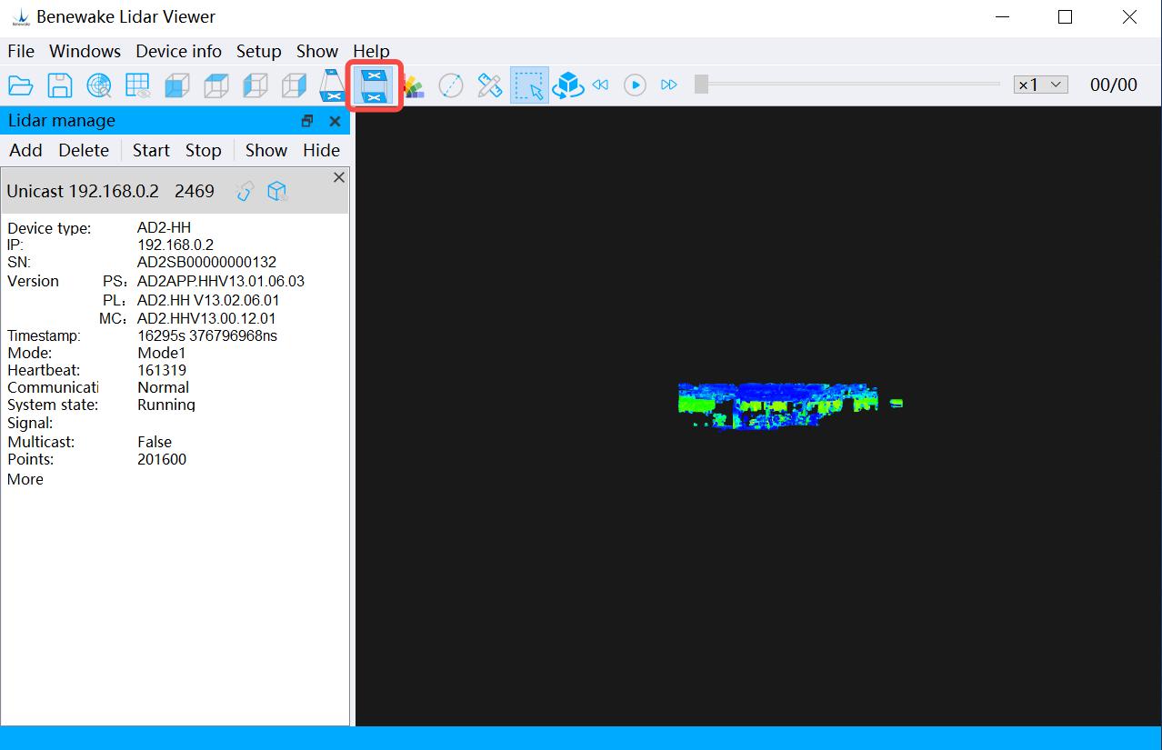Image resolution: width=1162 pixels, height=750 pixels.
Task: Open a file with the folder icon
Action: (x=21, y=85)
